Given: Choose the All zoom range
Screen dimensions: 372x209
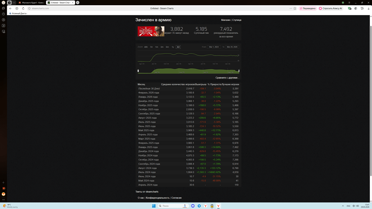Looking at the screenshot, I should pyautogui.click(x=178, y=47).
